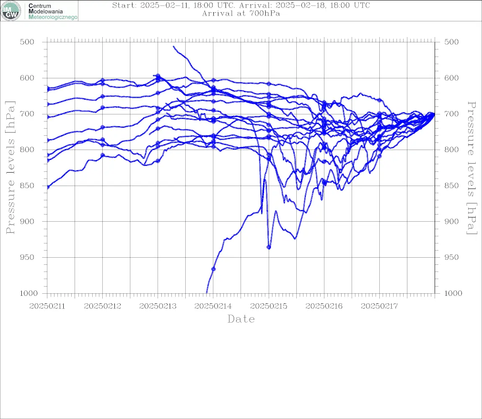Click the left axis label 1000
Viewport: 482px width, 419px height.
29,293
